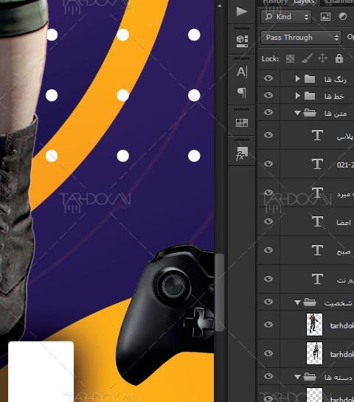
Task: Click the شخصیت open folder icon
Action: point(310,302)
